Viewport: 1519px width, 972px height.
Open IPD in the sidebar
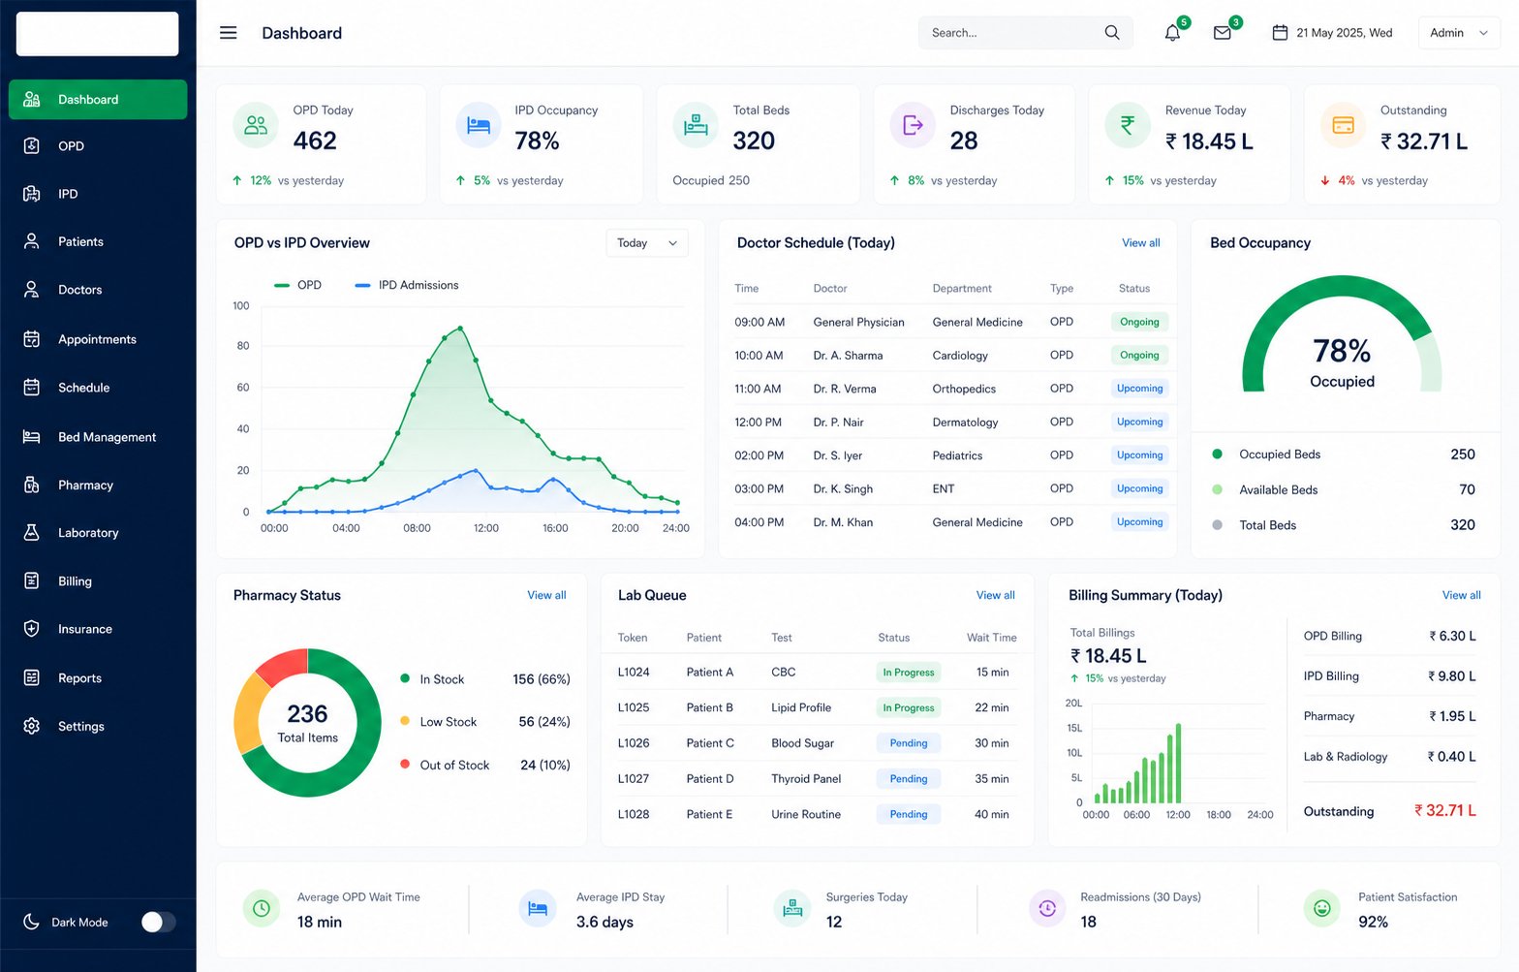[x=98, y=194]
